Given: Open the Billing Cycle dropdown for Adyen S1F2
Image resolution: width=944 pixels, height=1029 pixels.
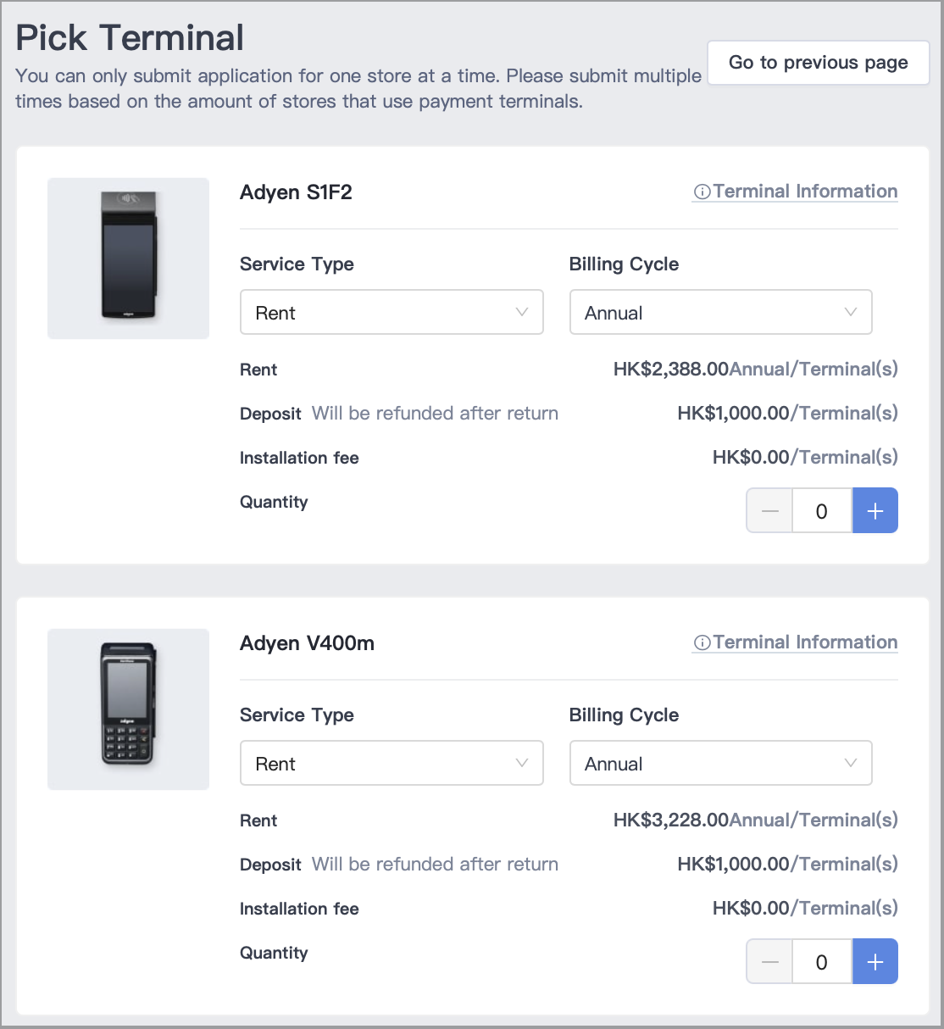Looking at the screenshot, I should (720, 312).
